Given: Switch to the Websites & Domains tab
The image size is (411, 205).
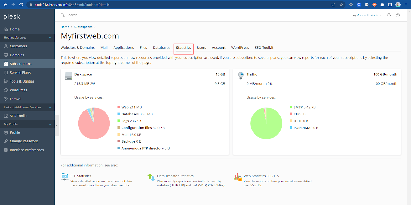Looking at the screenshot, I should (78, 48).
